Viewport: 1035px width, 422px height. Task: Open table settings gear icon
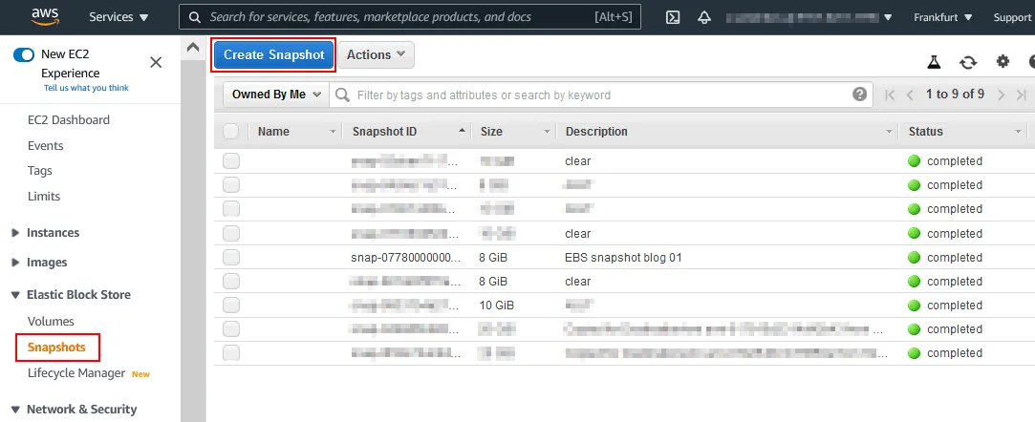point(1003,62)
